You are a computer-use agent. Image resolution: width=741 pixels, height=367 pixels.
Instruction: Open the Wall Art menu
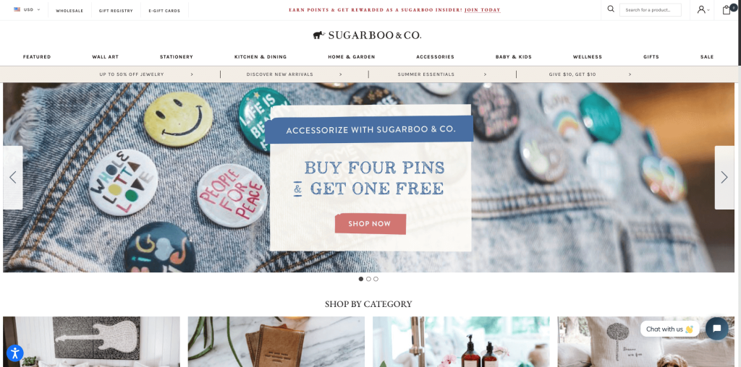coord(105,56)
